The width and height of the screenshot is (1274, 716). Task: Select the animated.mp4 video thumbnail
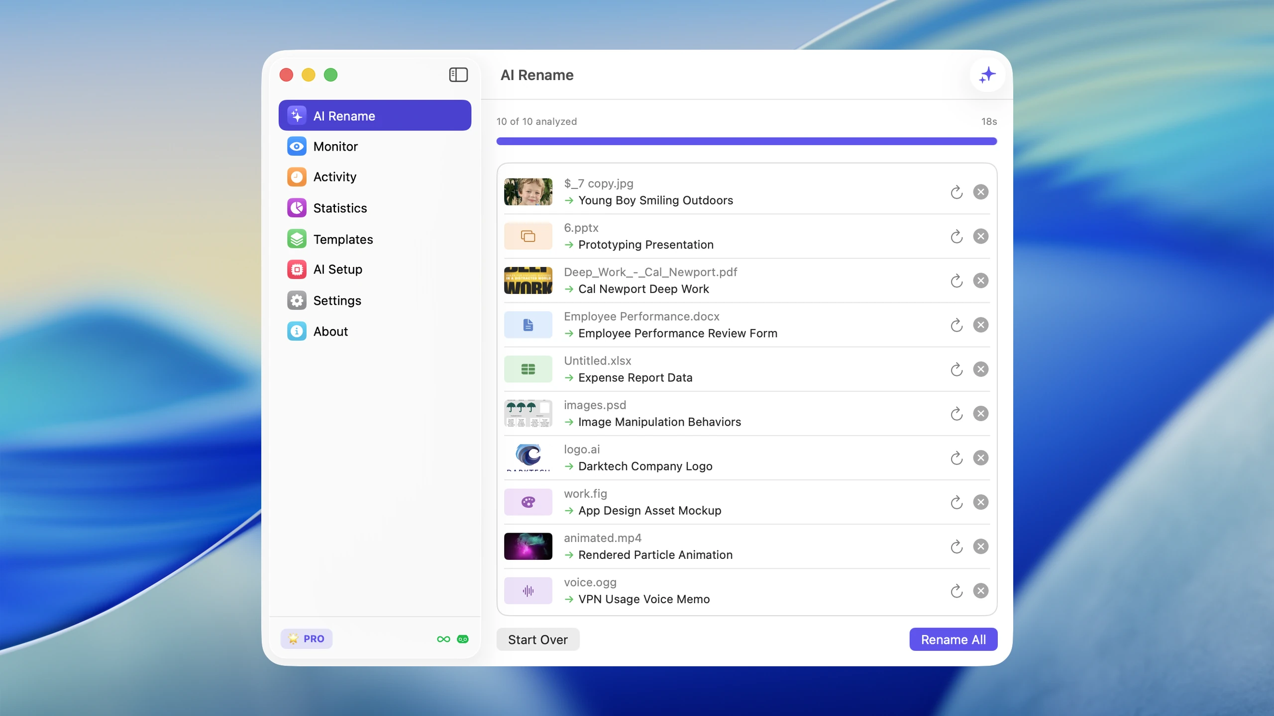click(528, 546)
